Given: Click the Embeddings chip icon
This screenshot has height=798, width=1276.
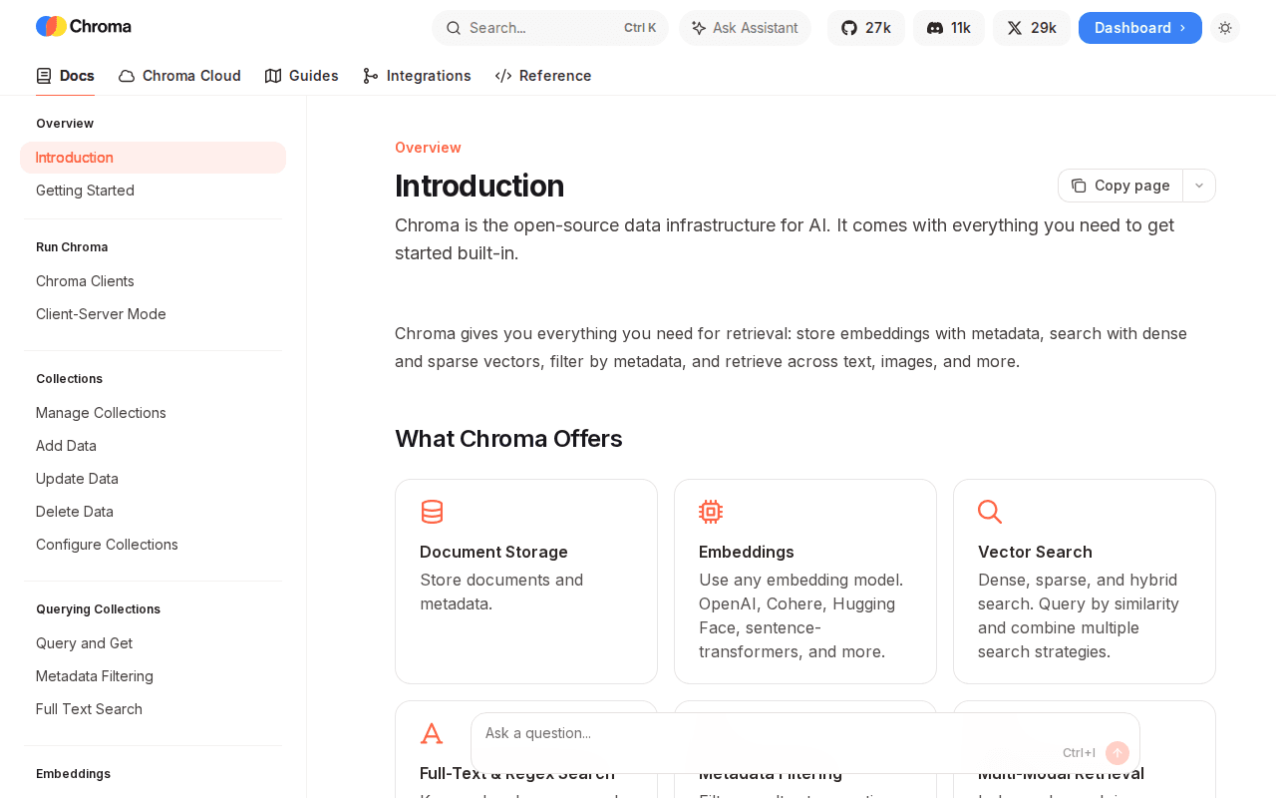Looking at the screenshot, I should (711, 512).
